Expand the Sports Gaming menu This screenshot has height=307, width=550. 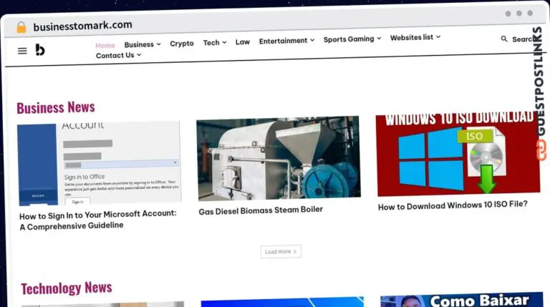tap(352, 39)
